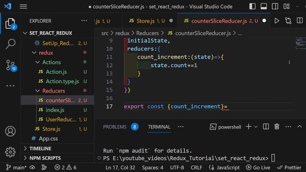Open the Explorer view in activity bar
The width and height of the screenshot is (306, 172).
pos(11,24)
